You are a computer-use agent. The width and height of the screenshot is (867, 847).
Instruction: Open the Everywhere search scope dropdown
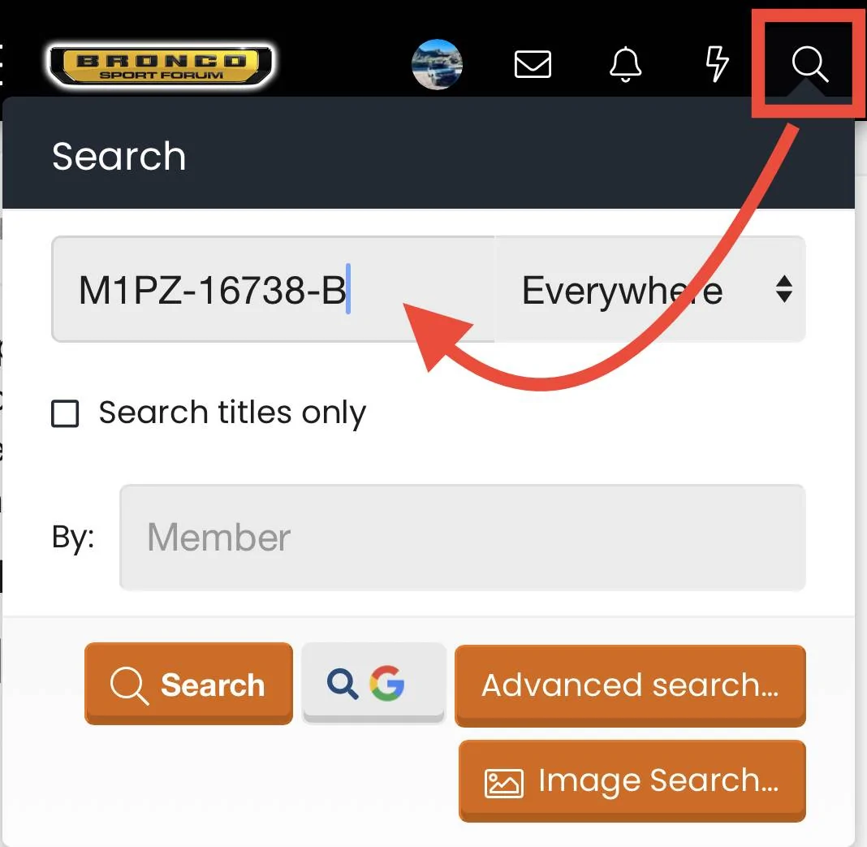pyautogui.click(x=649, y=289)
